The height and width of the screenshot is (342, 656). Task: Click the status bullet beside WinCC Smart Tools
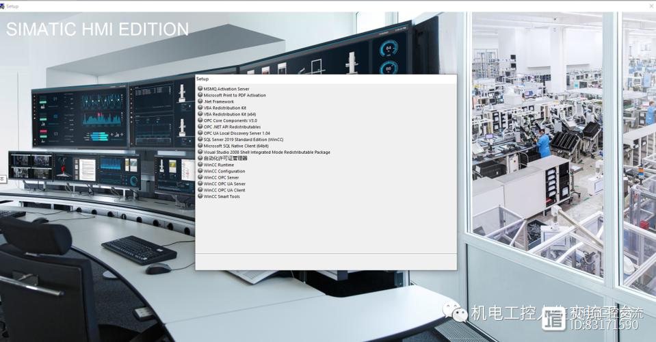tap(200, 196)
